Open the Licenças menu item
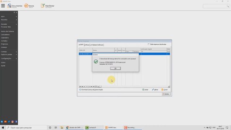 coord(4,47)
